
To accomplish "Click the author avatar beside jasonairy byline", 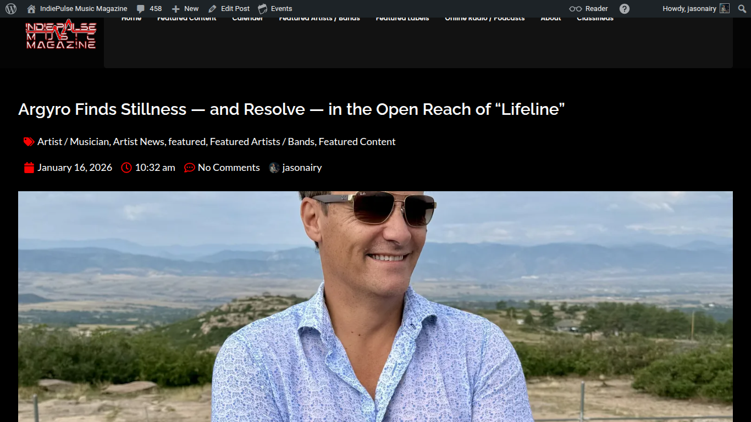I will (x=274, y=168).
